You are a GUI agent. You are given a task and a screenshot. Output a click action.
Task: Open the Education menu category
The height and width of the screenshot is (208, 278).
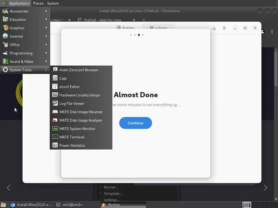25,19
